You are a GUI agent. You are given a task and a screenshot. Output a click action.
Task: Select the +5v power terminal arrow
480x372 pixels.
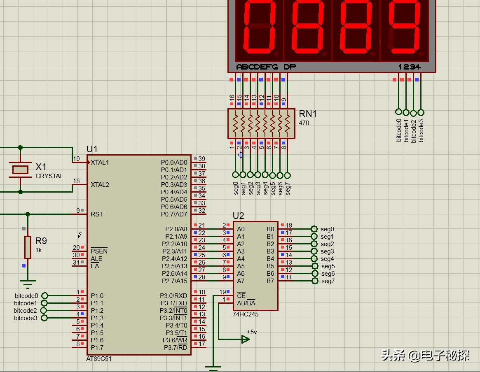pyautogui.click(x=245, y=339)
